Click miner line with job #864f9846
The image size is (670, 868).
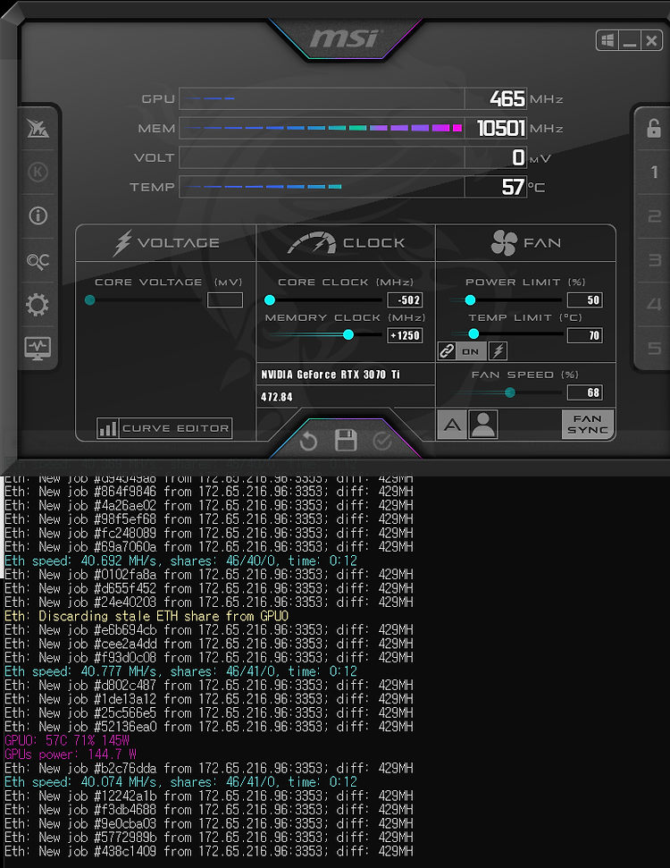coord(208,492)
